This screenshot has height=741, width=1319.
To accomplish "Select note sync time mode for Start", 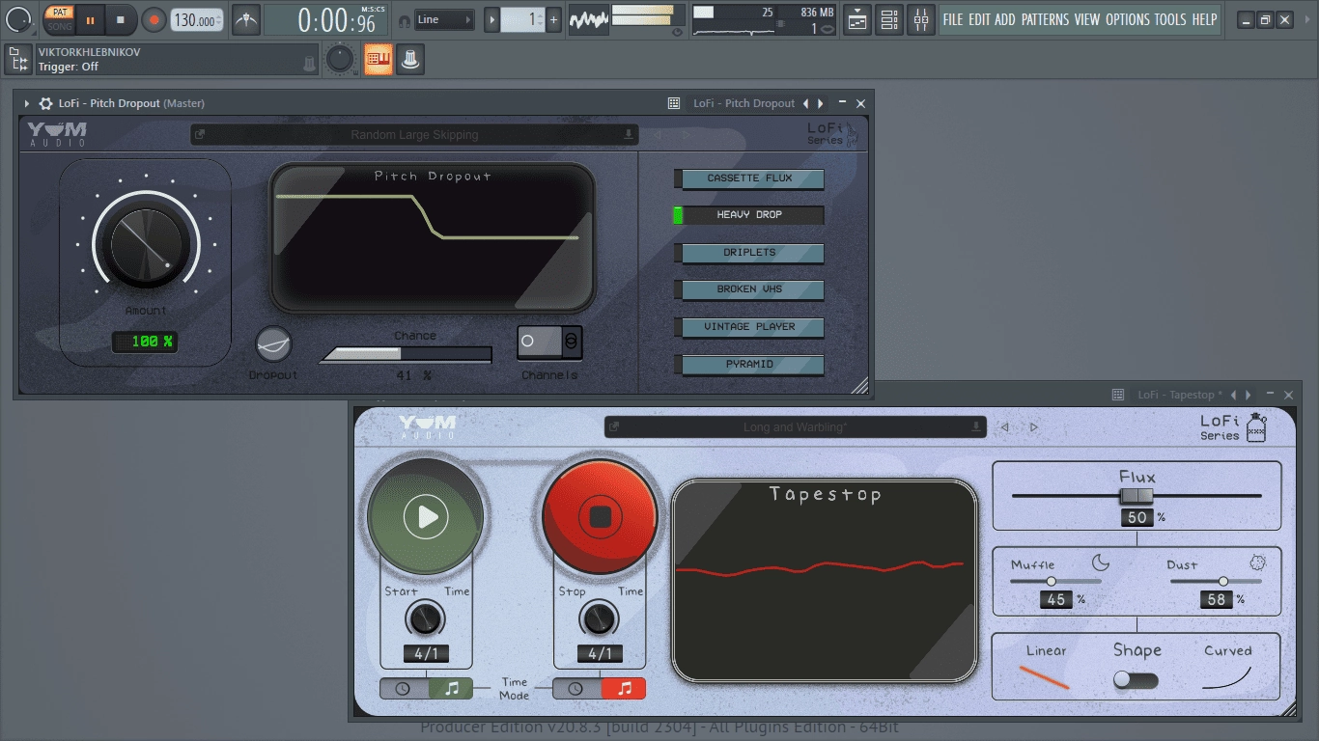I will (x=450, y=689).
